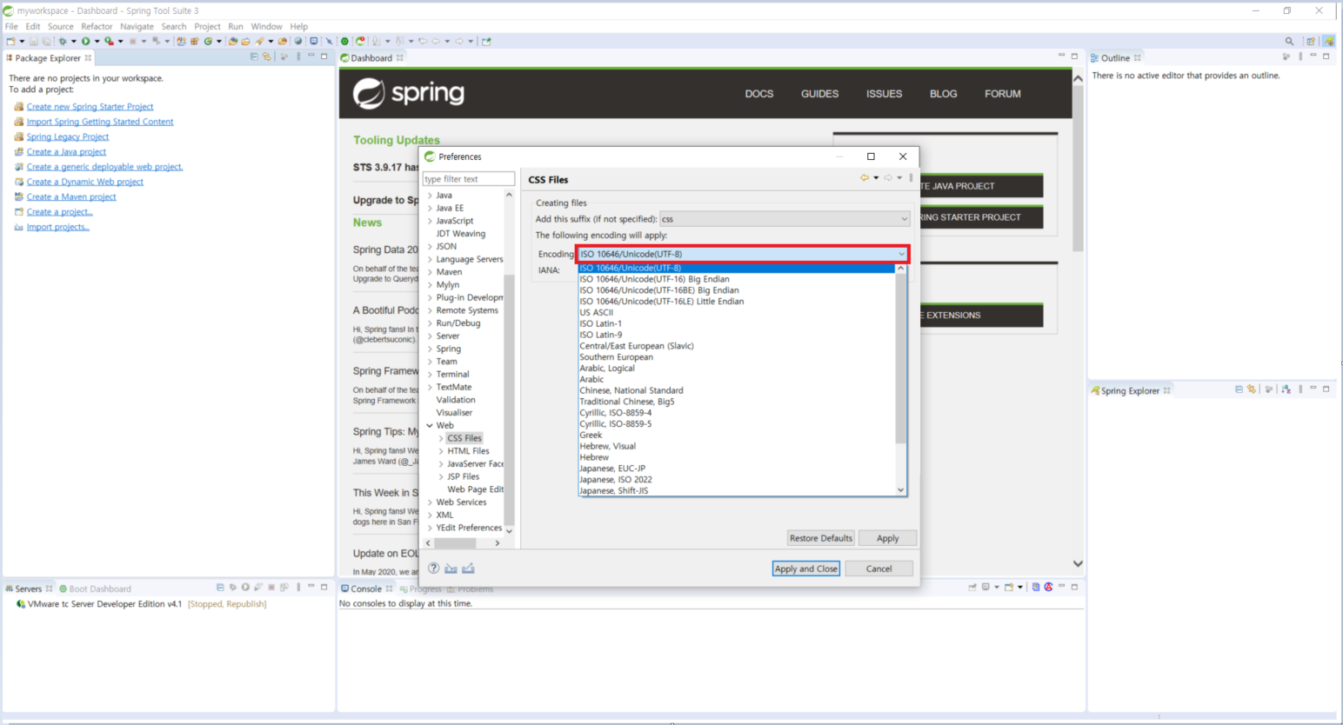This screenshot has width=1343, height=725.
Task: Open the DOCS link on Dashboard
Action: tap(759, 94)
